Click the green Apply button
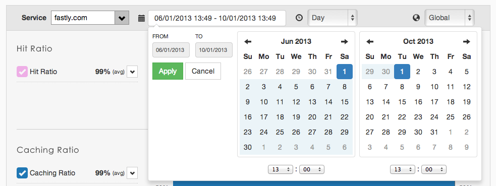The height and width of the screenshot is (186, 496). (168, 71)
